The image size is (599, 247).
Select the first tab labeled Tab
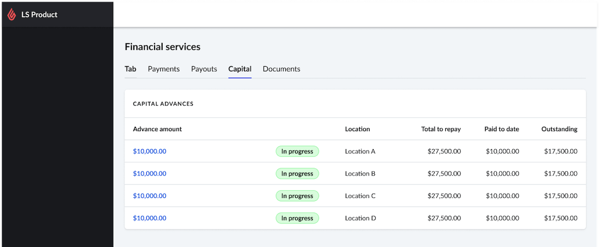coord(130,69)
